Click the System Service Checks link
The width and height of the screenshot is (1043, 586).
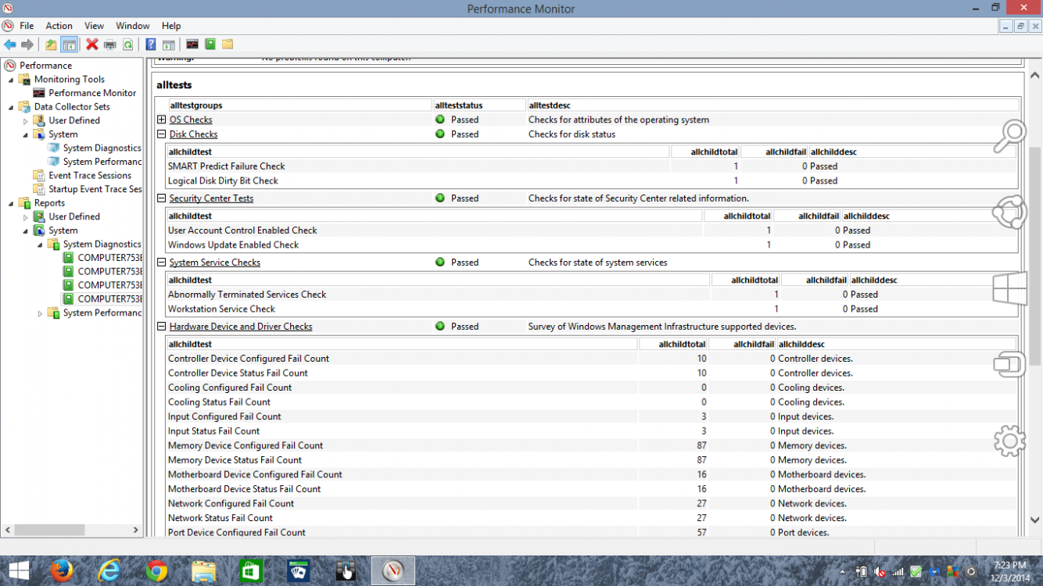[215, 263]
